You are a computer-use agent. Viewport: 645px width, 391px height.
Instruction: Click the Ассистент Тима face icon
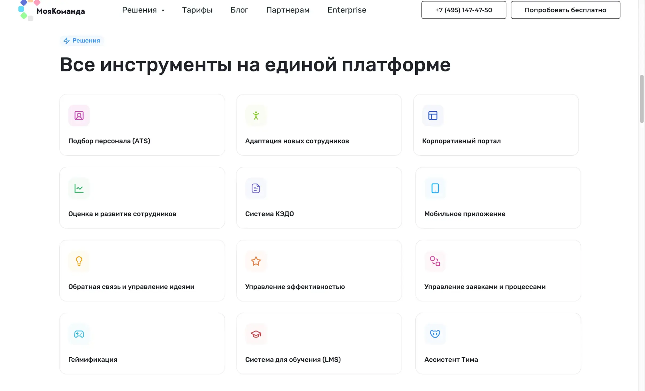(x=435, y=334)
